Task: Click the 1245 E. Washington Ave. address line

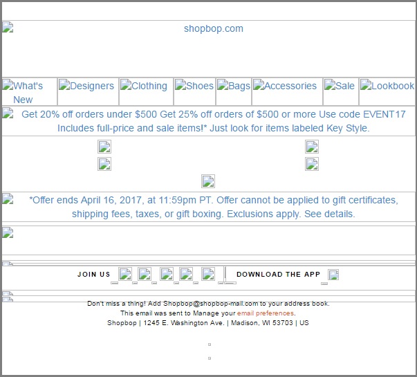Action: pos(208,323)
